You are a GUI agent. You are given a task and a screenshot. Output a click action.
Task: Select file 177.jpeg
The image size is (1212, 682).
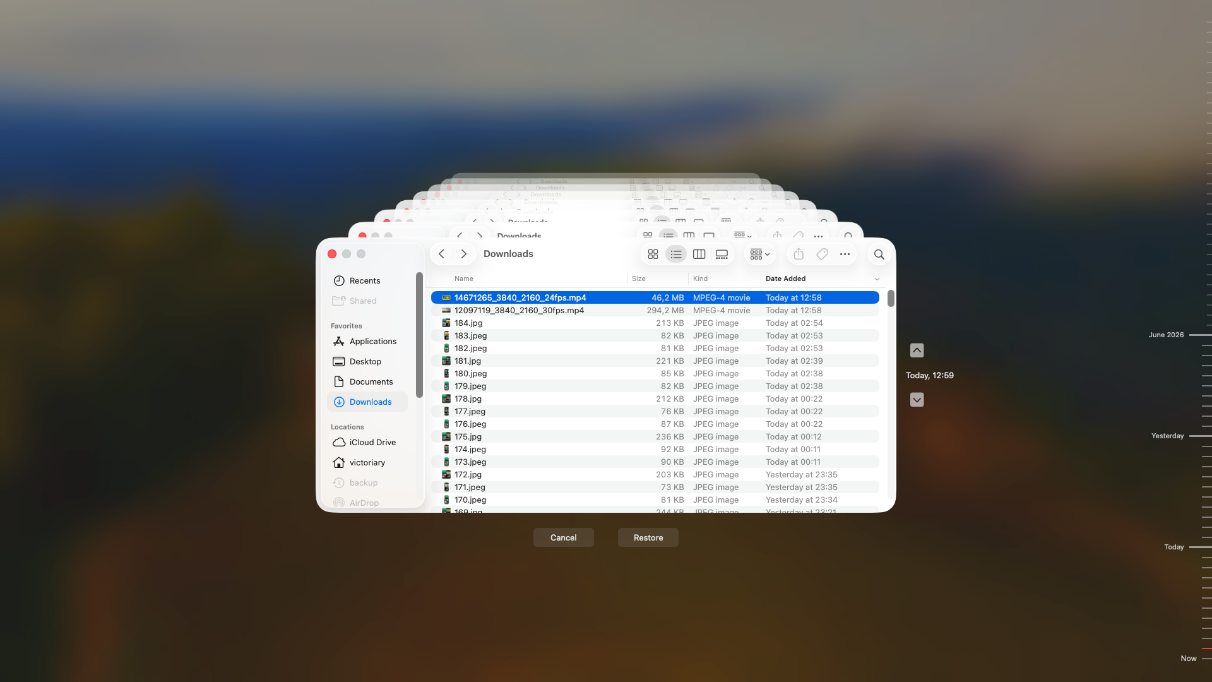pyautogui.click(x=655, y=411)
